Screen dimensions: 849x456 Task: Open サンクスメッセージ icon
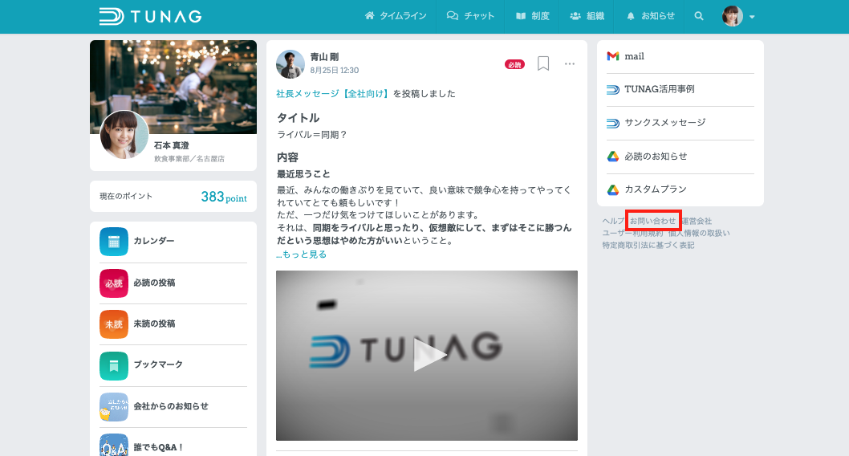pos(613,124)
